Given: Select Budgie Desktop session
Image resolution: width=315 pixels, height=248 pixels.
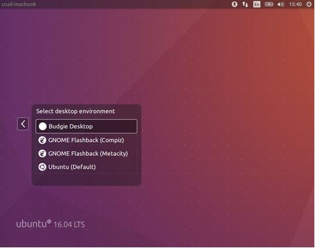Looking at the screenshot, I should [x=86, y=127].
